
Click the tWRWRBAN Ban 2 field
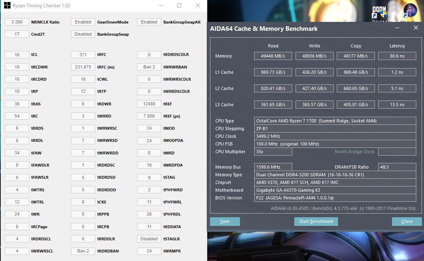pos(149,67)
